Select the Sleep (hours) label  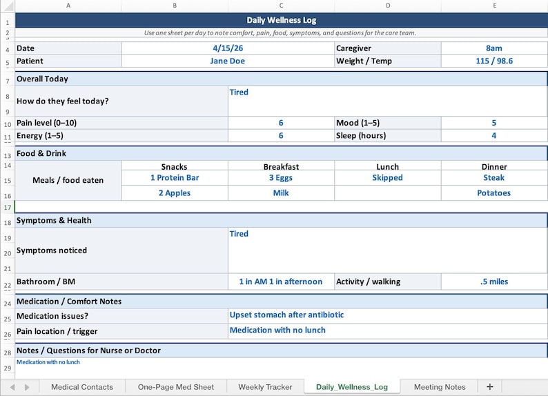click(388, 135)
